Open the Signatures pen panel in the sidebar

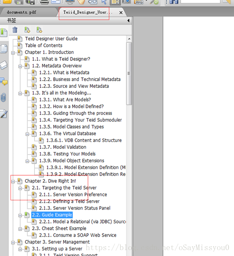[4, 114]
